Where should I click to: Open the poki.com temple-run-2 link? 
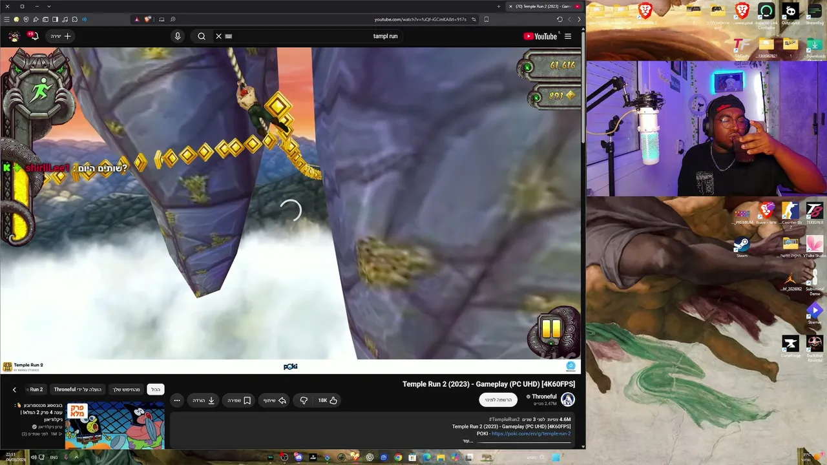[x=530, y=434]
